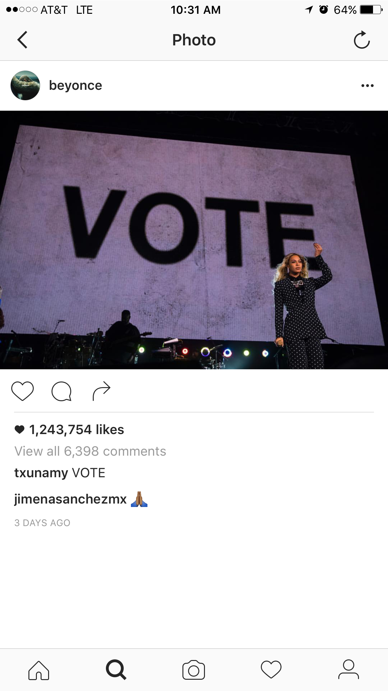Tap the battery status indicator
This screenshot has height=691, width=388.
(x=371, y=10)
